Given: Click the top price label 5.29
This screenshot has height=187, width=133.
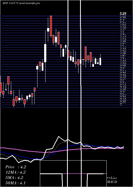Looking at the screenshot, I should (123, 13).
